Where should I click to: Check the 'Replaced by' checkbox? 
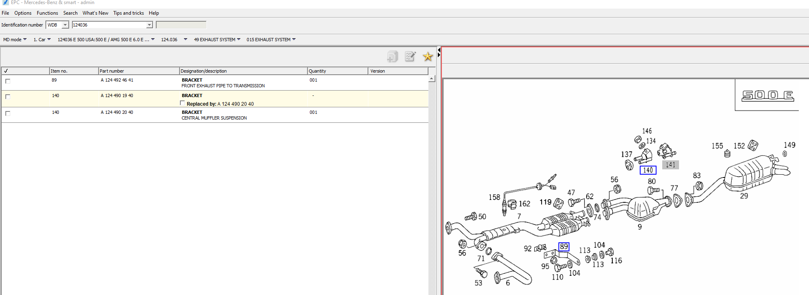[182, 103]
